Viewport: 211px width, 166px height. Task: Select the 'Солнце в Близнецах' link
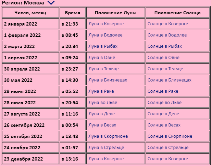169,80
